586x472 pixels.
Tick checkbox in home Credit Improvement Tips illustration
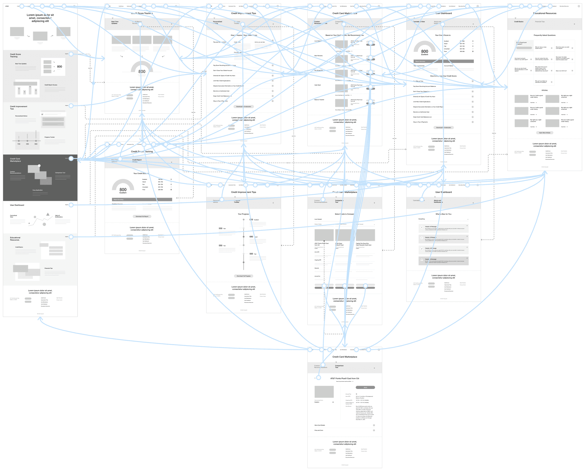tap(42, 114)
